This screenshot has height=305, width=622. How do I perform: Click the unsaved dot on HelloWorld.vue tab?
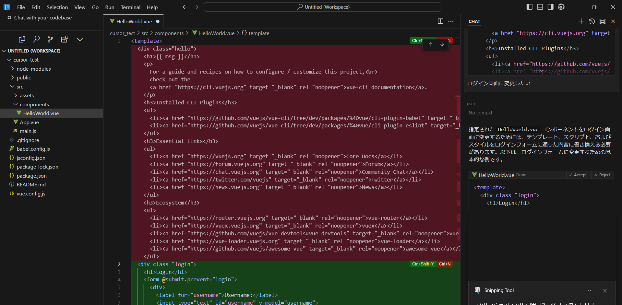[x=158, y=21]
